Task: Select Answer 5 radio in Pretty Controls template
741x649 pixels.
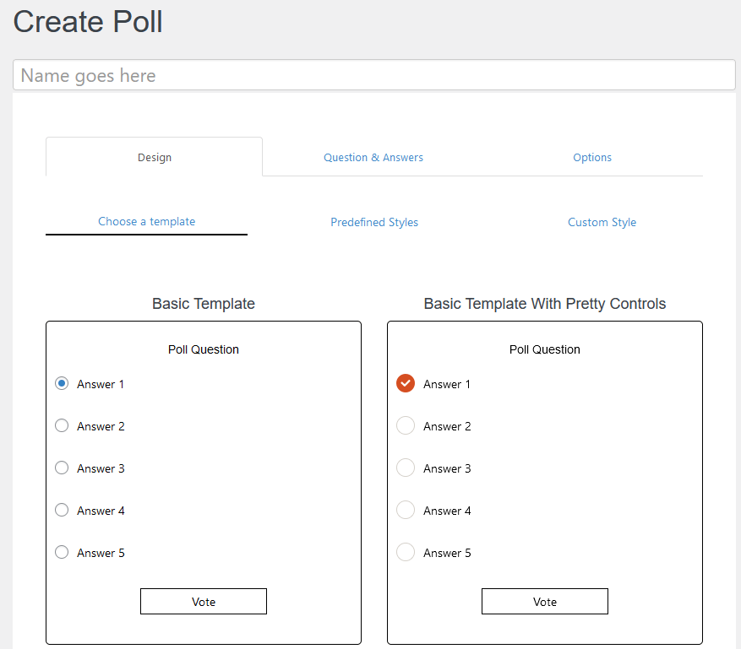Action: click(406, 552)
